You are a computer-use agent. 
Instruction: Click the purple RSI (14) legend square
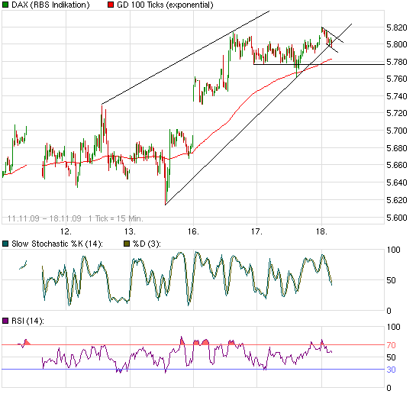coord(5,321)
